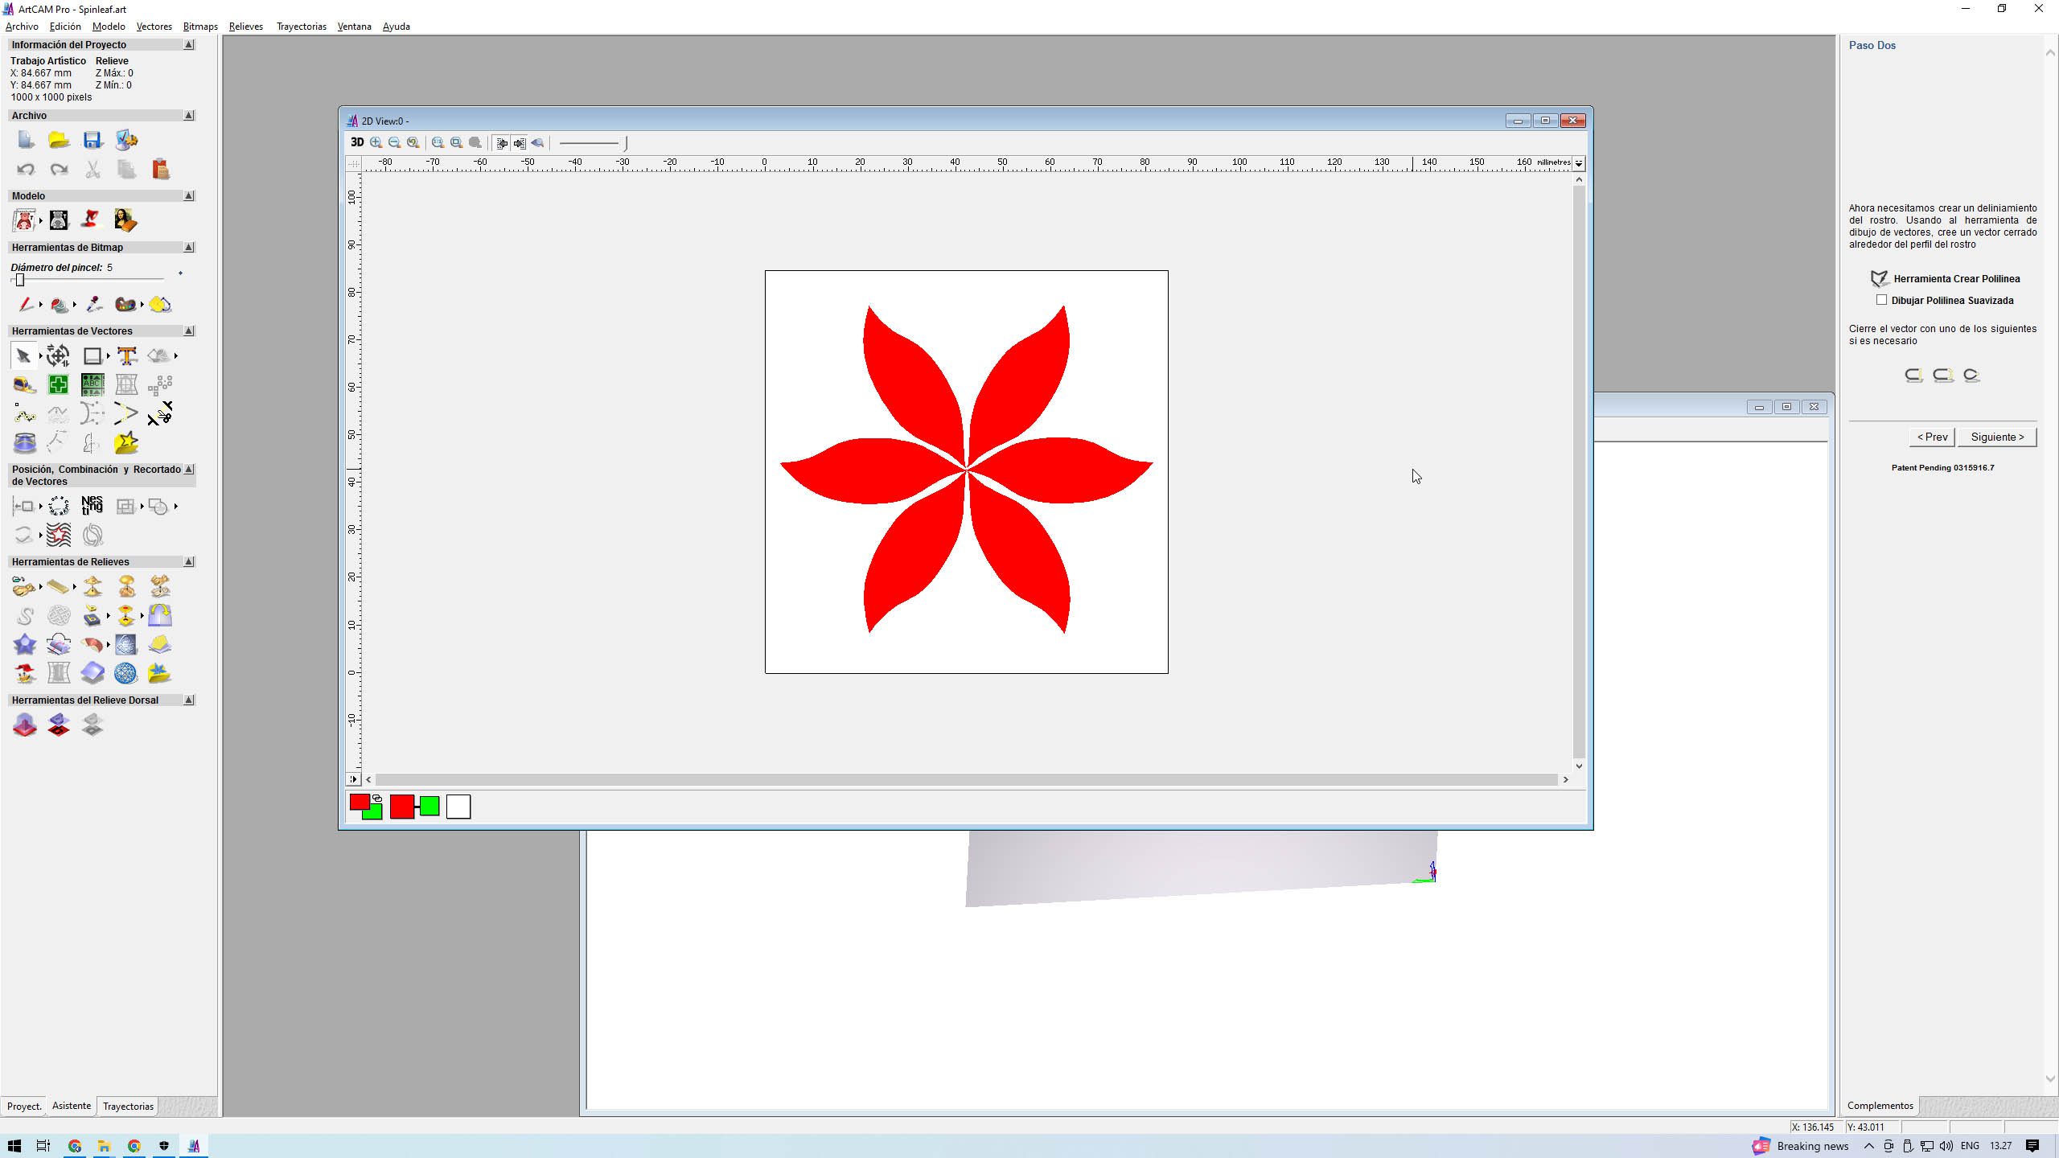The height and width of the screenshot is (1158, 2059).
Task: Click the Nesting vectors icon
Action: (92, 506)
